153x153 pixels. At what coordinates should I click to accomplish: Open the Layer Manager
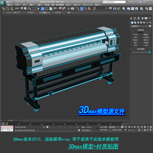pyautogui.click(x=124, y=8)
